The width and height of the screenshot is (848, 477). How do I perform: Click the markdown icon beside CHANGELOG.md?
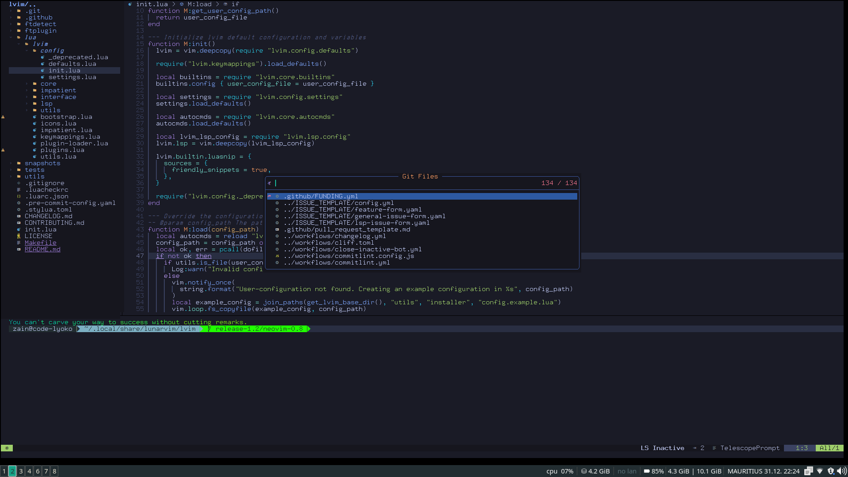19,216
